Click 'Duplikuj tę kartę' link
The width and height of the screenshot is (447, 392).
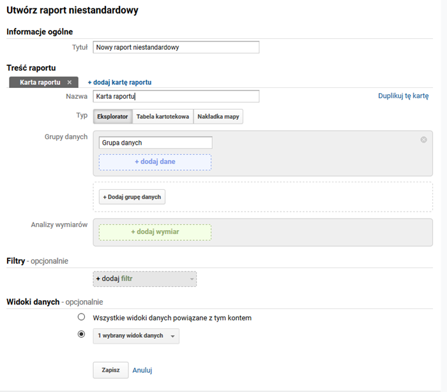pos(403,96)
